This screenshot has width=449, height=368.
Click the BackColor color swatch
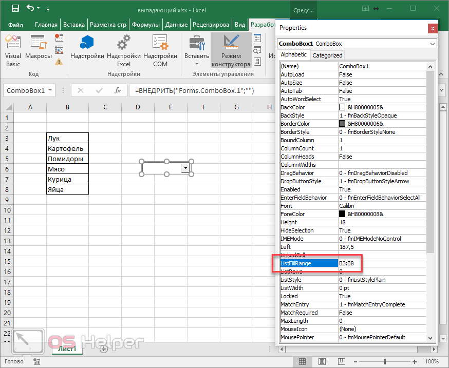click(342, 107)
